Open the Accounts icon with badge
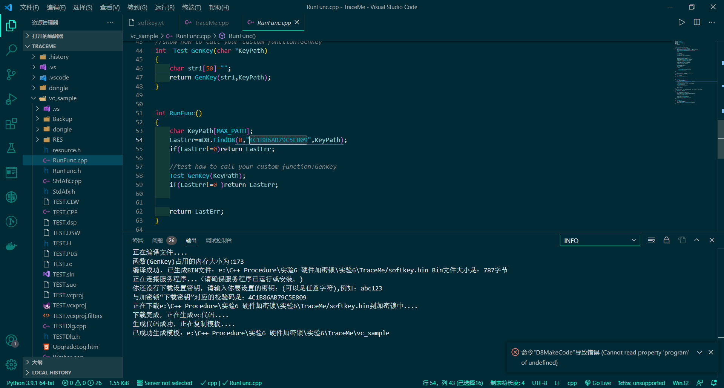 pos(11,341)
